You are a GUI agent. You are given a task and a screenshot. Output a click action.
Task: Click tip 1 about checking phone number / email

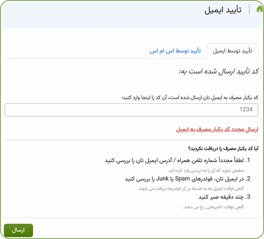(x=178, y=160)
